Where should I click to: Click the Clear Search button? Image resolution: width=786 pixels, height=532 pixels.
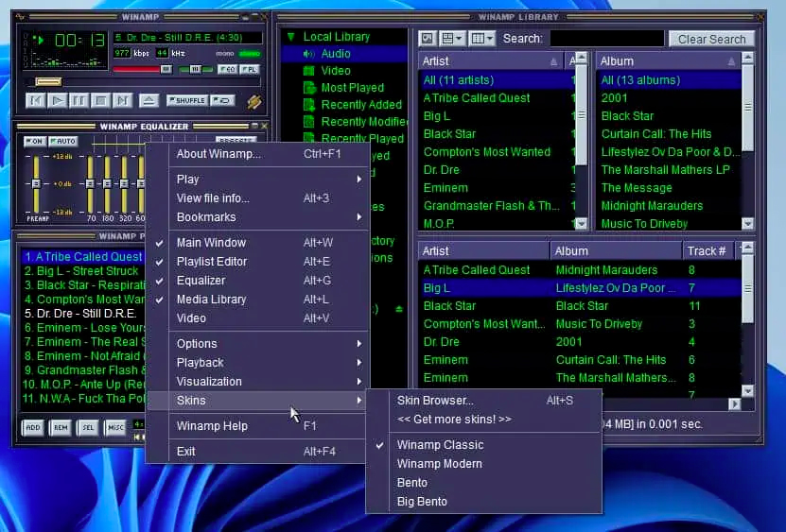click(711, 39)
